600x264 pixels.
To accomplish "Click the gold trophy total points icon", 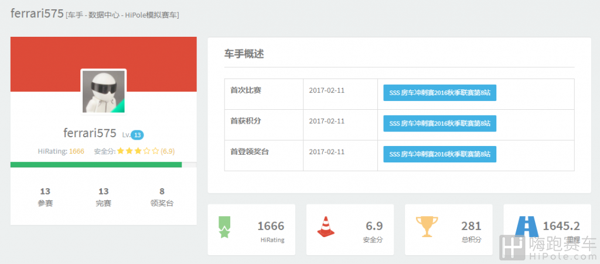I will point(427,227).
